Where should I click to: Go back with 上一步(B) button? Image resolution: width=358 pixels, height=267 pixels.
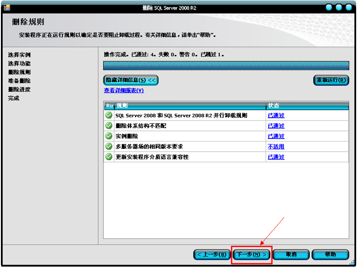point(212,255)
